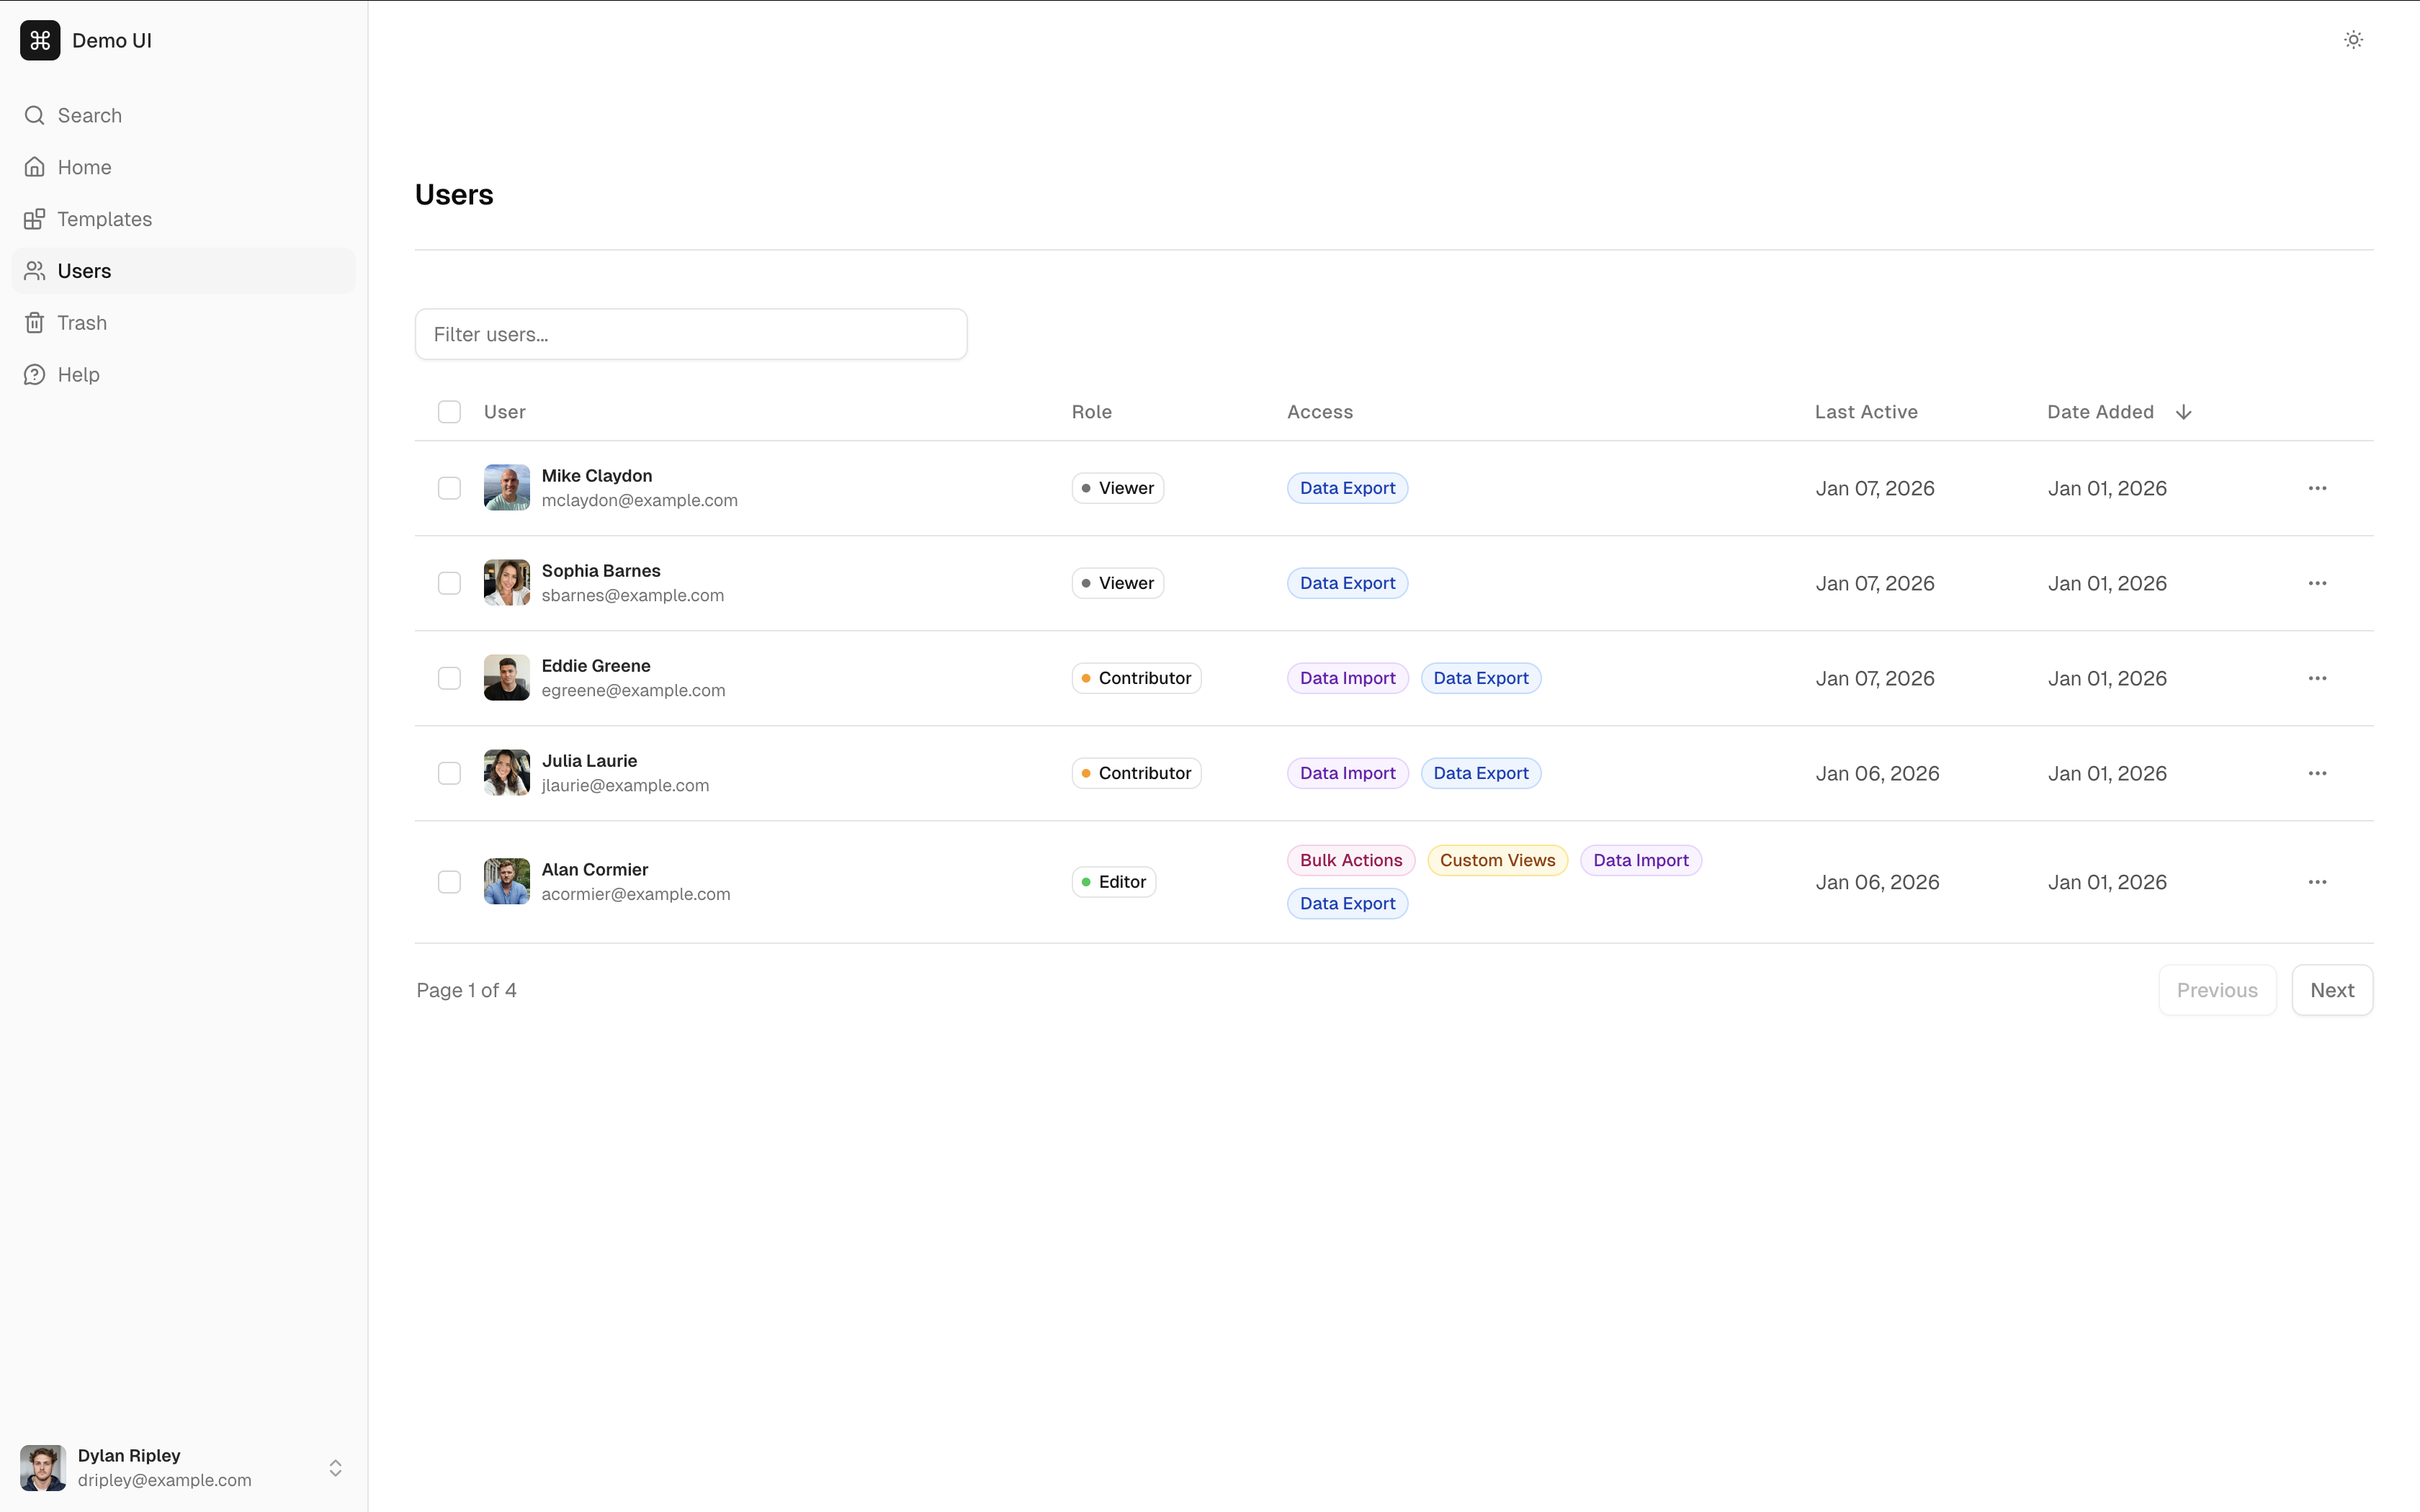Click the name Julia Laurie
This screenshot has height=1512, width=2420.
589,761
